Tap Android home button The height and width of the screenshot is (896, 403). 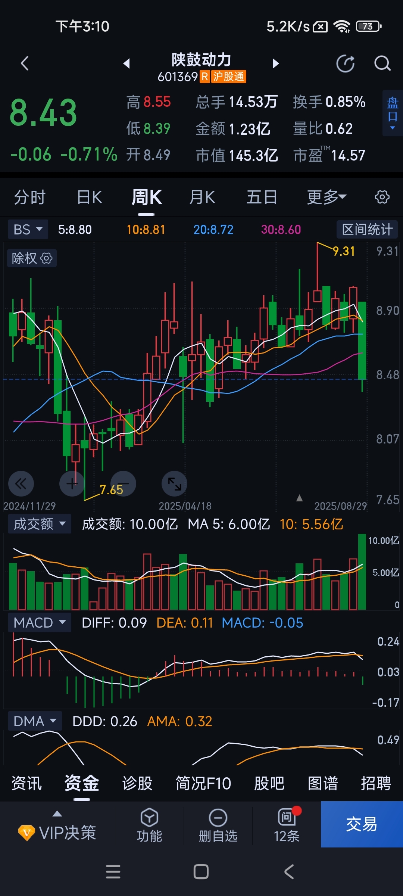coord(201,872)
